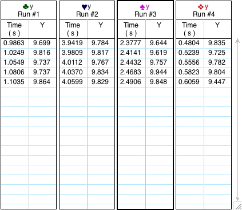The width and height of the screenshot is (242, 210).
Task: Click the magenta spade symbol of Run #3
Action: pyautogui.click(x=142, y=7)
